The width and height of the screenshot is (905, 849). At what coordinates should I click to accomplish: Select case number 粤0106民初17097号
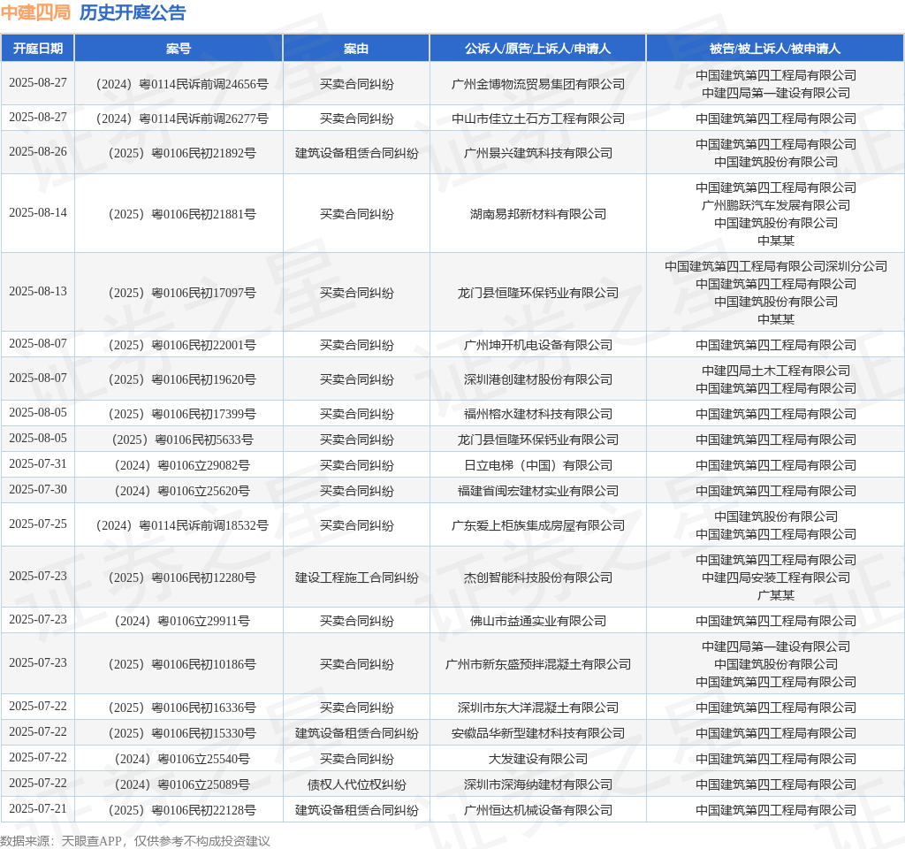pyautogui.click(x=182, y=294)
